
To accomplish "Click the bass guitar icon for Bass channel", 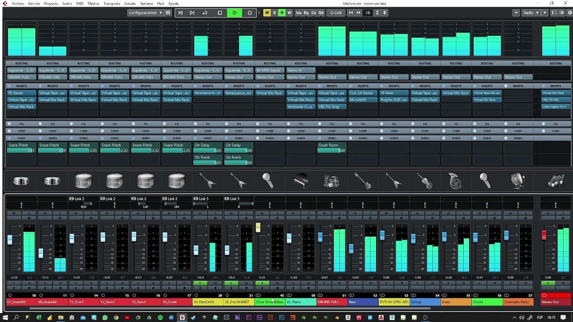I will [363, 181].
